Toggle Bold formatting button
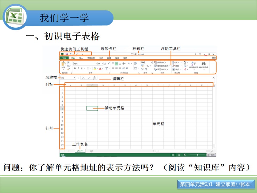Image resolution: width=257 pixels, height=193 pixels. [75, 68]
